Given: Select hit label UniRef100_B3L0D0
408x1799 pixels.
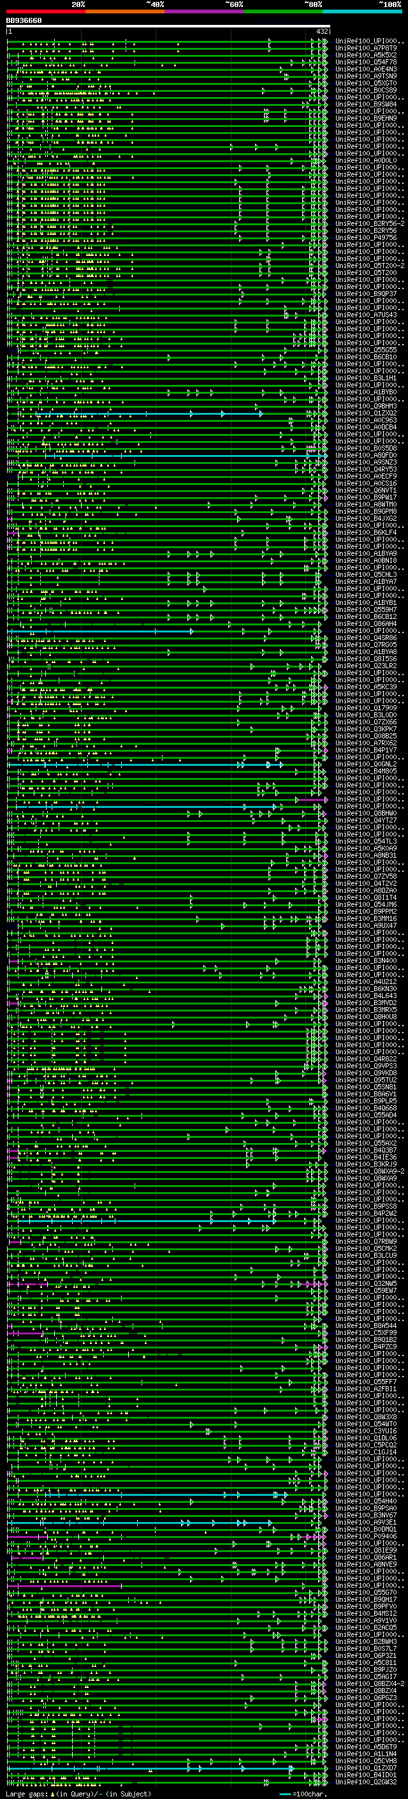Looking at the screenshot, I should coord(366,715).
